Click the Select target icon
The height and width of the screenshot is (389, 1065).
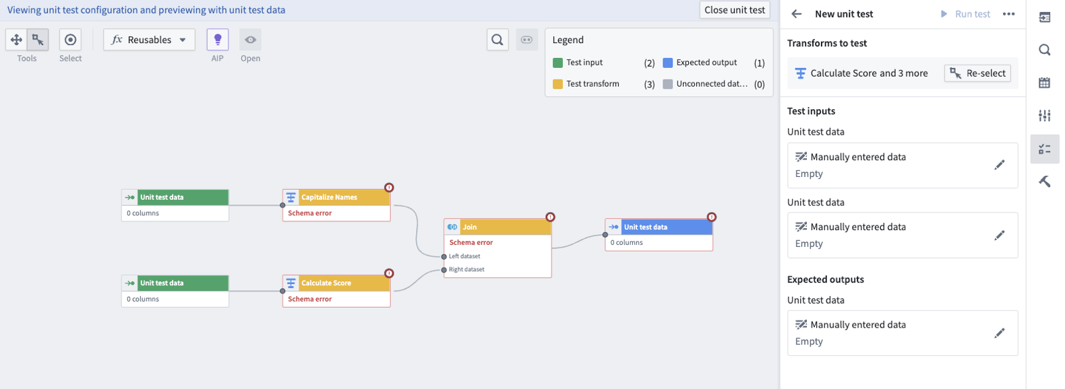tap(70, 40)
